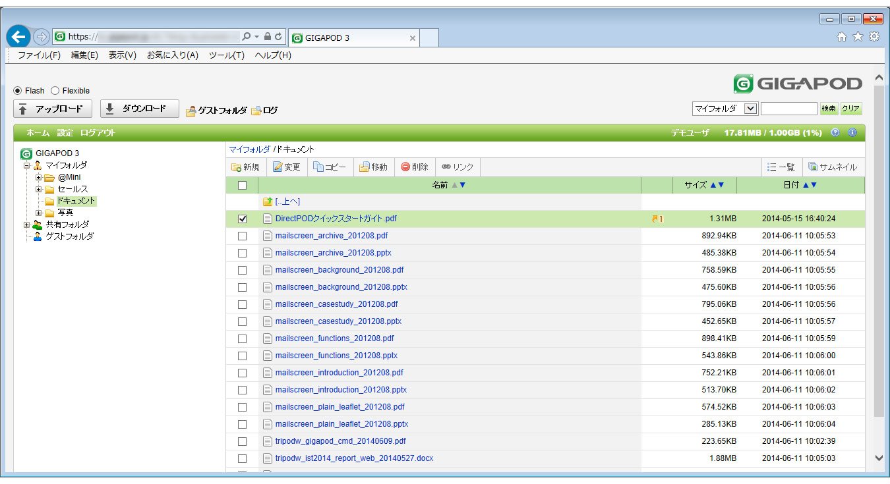This screenshot has width=890, height=484.
Task: Click the クリア clear button
Action: click(x=851, y=109)
